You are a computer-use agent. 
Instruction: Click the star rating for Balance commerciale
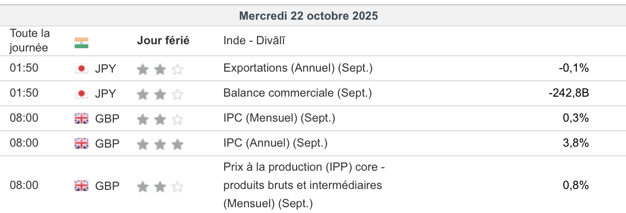160,95
